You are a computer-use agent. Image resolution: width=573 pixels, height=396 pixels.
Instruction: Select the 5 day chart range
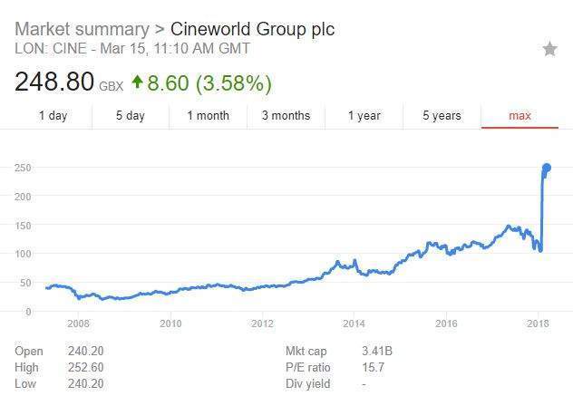pos(130,116)
